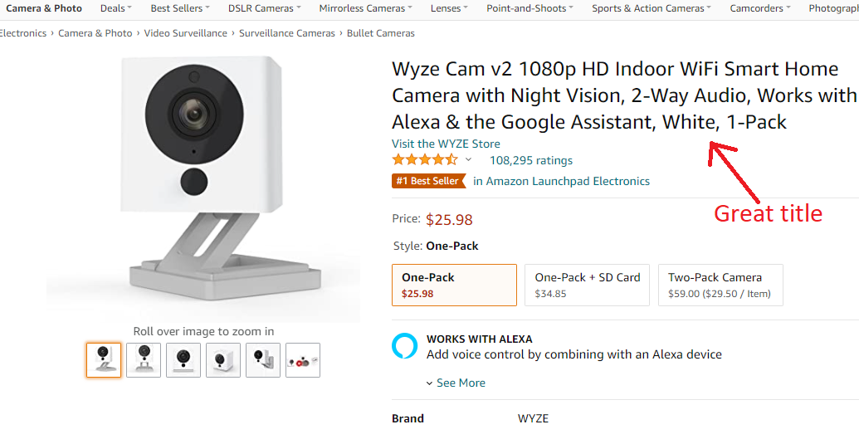Image resolution: width=859 pixels, height=444 pixels.
Task: Visit the WYZE Store link
Action: [446, 144]
